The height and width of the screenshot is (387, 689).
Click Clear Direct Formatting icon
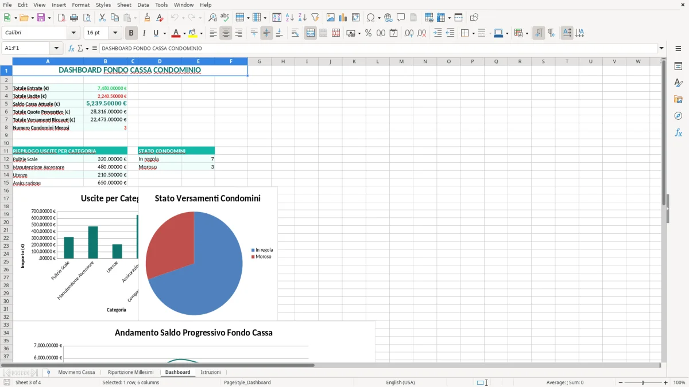click(160, 18)
